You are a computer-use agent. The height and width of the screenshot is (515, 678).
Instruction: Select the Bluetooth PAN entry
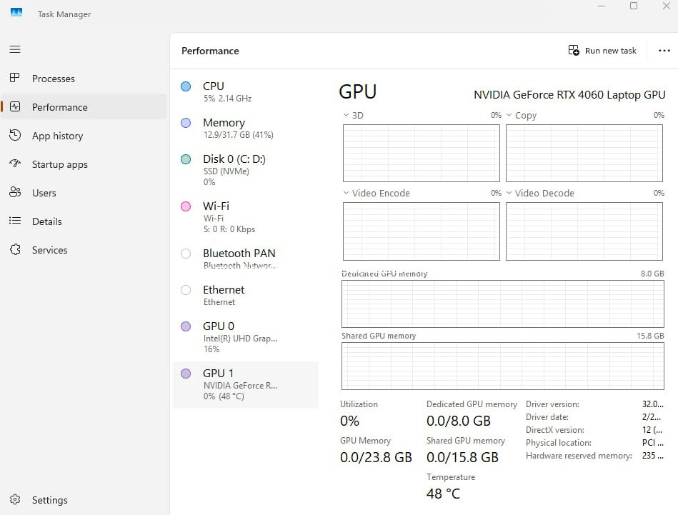(x=246, y=259)
